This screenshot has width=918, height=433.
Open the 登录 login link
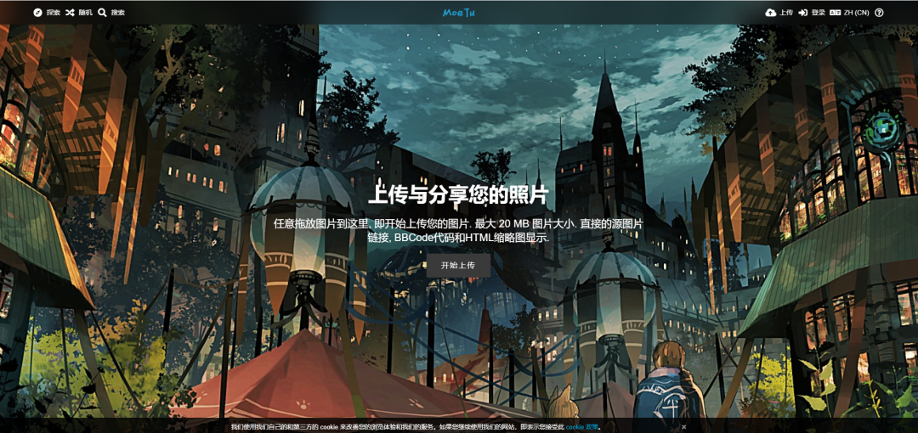812,12
